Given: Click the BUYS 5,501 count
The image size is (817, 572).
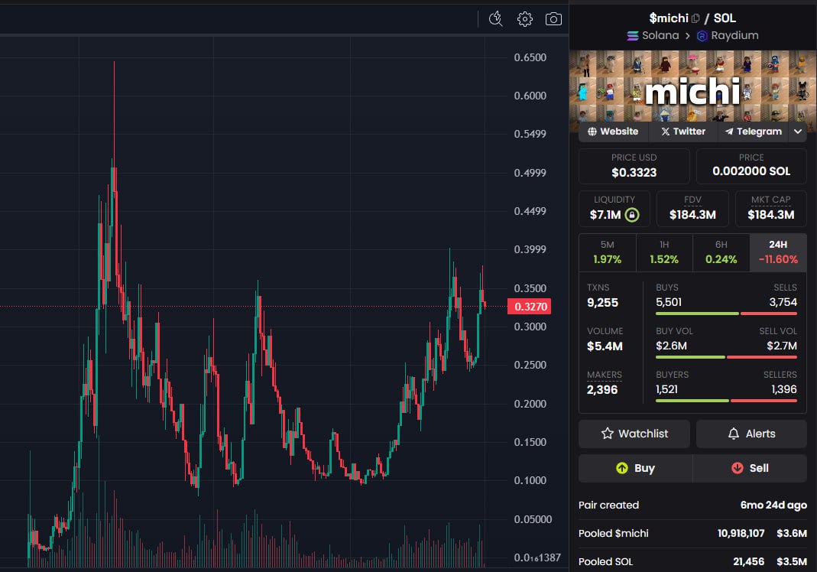Looking at the screenshot, I should 669,302.
